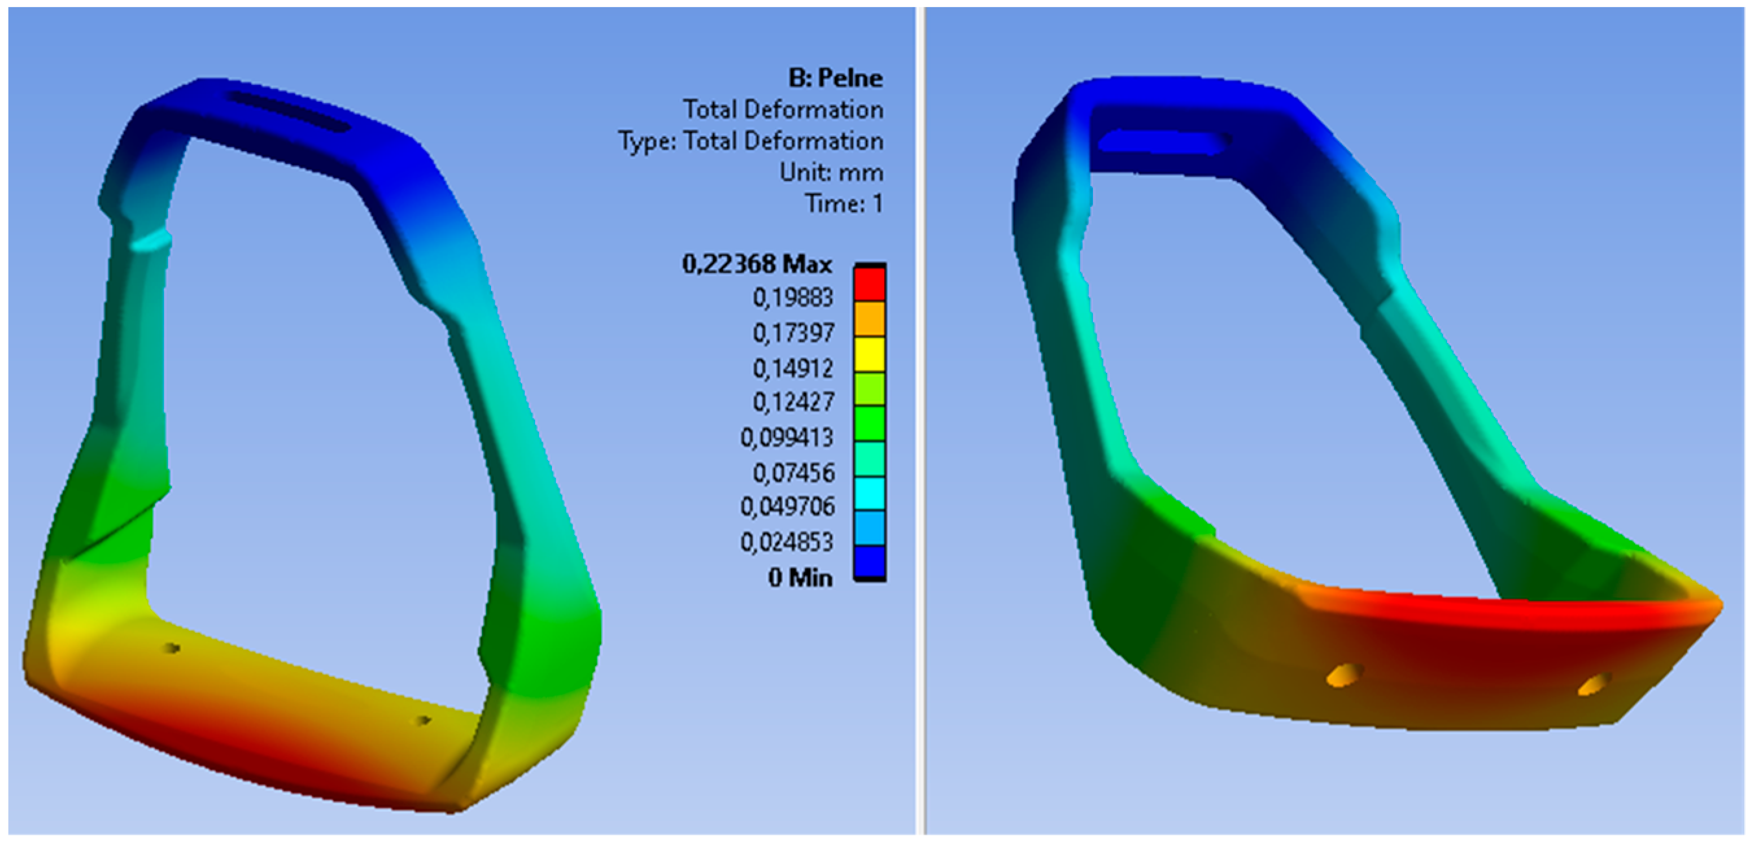Click the cyan legend color band

(x=870, y=493)
